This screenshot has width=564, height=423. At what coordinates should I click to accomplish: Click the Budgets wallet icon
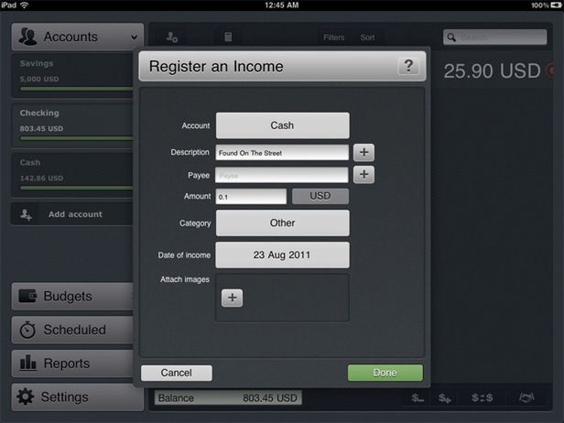pyautogui.click(x=27, y=296)
